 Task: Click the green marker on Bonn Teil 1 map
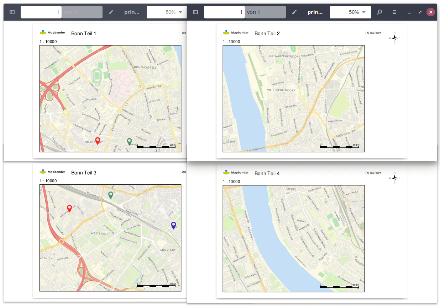[129, 141]
